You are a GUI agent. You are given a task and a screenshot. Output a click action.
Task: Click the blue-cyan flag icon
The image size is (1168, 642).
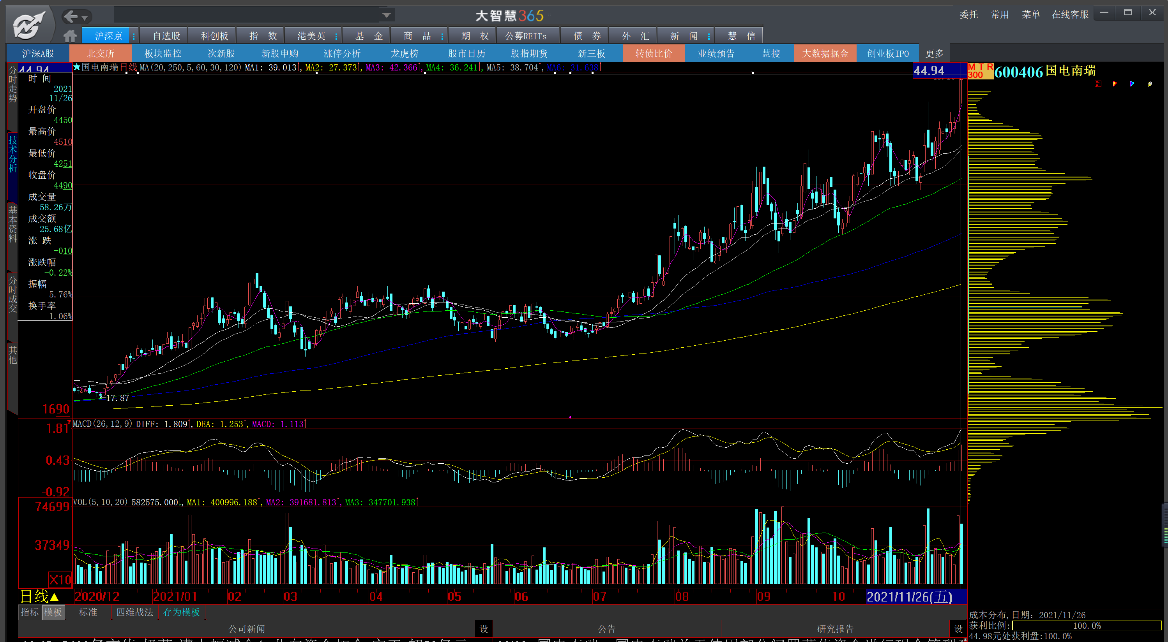pos(1132,84)
